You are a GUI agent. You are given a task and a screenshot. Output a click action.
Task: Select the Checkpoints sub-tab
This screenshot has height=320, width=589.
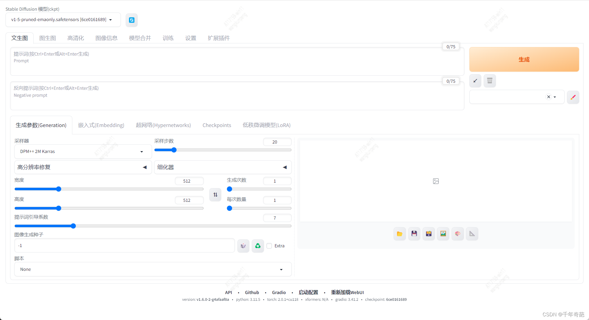coord(217,125)
